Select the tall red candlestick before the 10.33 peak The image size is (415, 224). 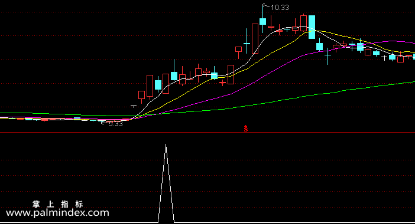pos(255,38)
